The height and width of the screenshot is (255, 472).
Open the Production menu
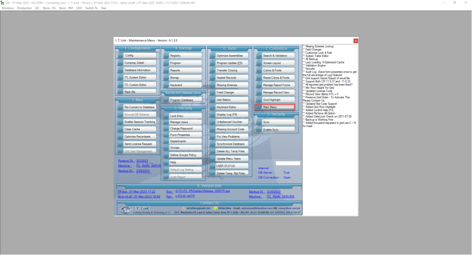[x=24, y=8]
